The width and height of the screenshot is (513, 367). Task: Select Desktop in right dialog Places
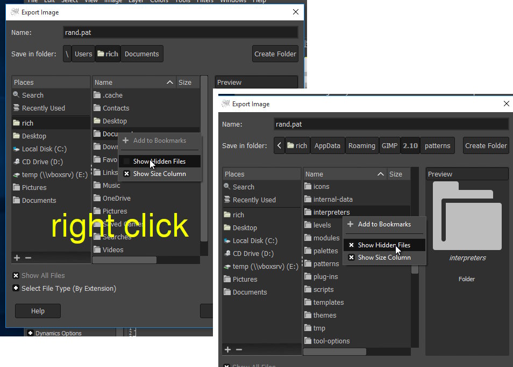point(261,227)
